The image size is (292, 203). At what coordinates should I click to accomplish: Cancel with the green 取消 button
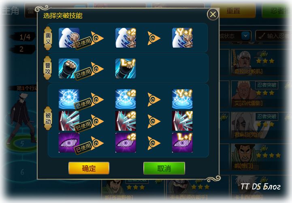[x=164, y=168]
